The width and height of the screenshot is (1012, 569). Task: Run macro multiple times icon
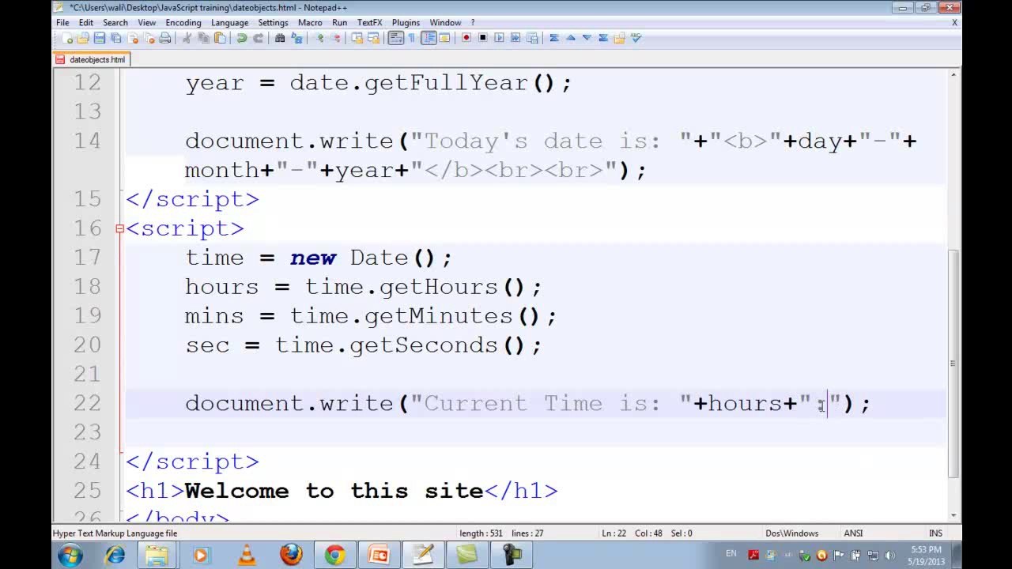coord(515,38)
